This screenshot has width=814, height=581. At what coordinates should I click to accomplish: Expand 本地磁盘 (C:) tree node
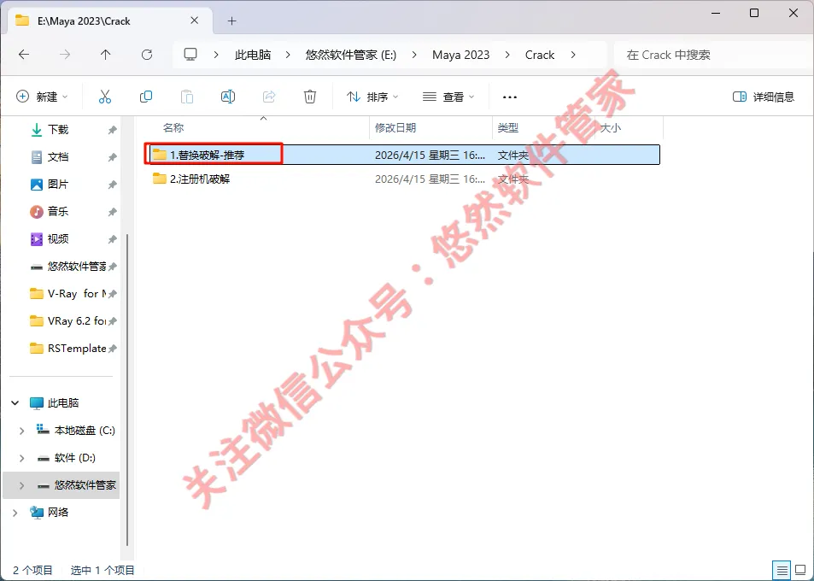(x=22, y=431)
